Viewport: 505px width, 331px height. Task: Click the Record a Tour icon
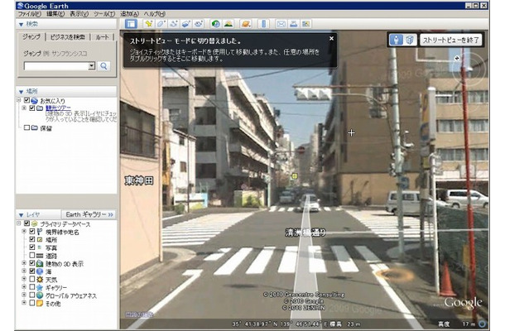199,24
